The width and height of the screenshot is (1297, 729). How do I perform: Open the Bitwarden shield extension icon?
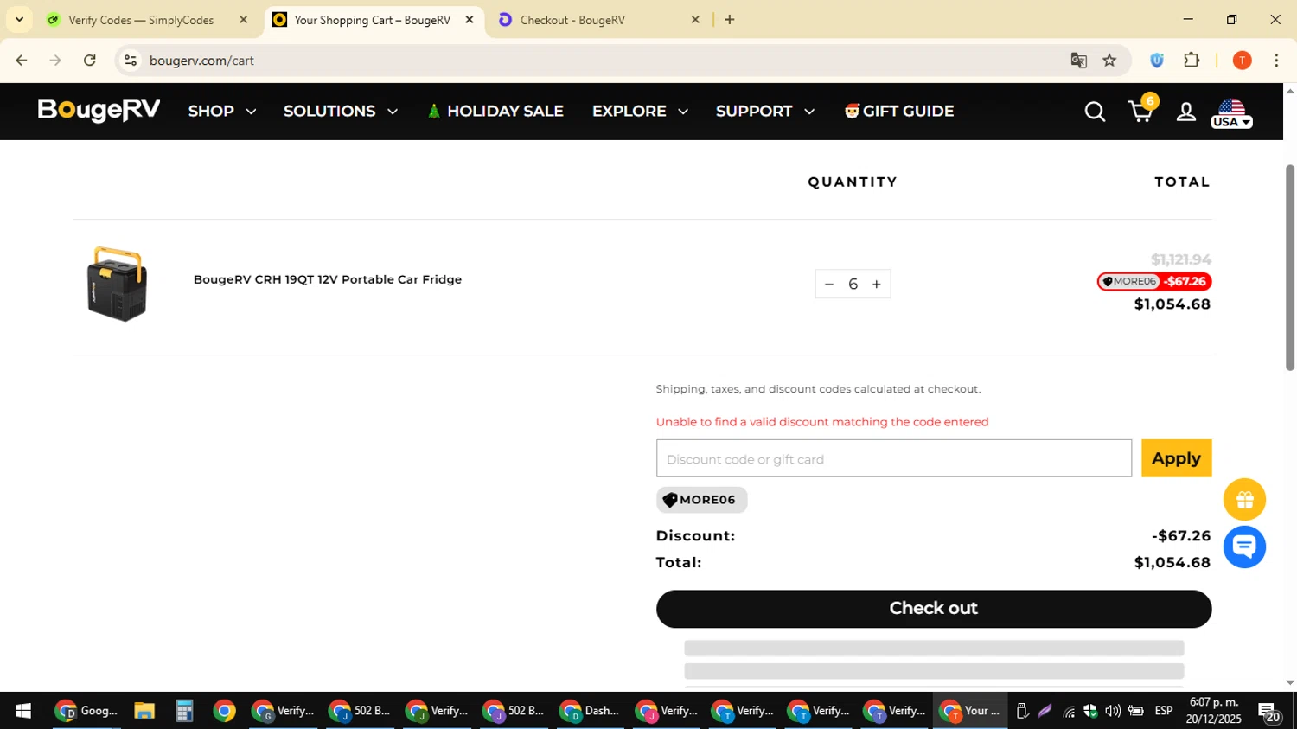tap(1157, 61)
